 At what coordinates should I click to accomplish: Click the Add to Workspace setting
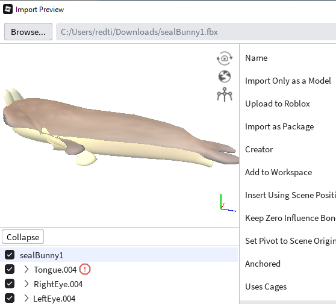(279, 172)
